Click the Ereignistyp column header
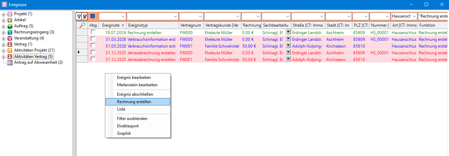449x156 pixels. (x=153, y=25)
